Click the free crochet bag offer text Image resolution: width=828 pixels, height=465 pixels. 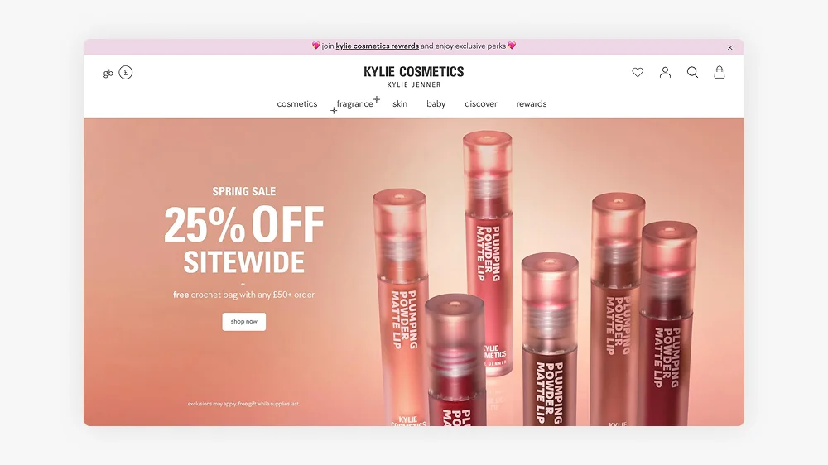coord(244,295)
